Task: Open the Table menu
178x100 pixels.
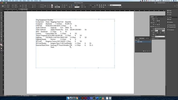Action: point(28,1)
